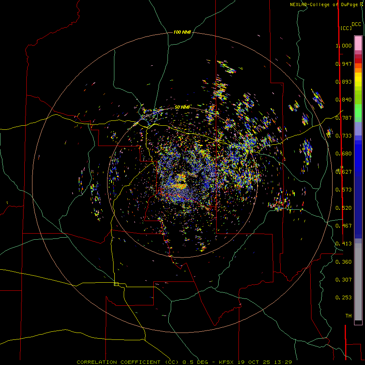Image resolution: width=365 pixels, height=365 pixels.
Task: Click the small square marker on the yellow highway
Action: 116,284
